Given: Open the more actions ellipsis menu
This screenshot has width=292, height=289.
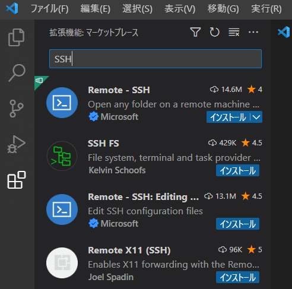Looking at the screenshot, I should point(253,32).
